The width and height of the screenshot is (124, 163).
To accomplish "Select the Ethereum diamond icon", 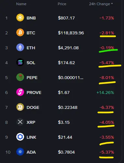I will [20, 47].
